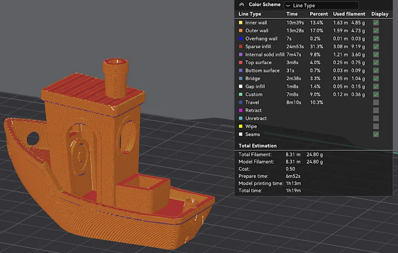This screenshot has width=398, height=253.
Task: Select the Unretract row label
Action: (256, 118)
